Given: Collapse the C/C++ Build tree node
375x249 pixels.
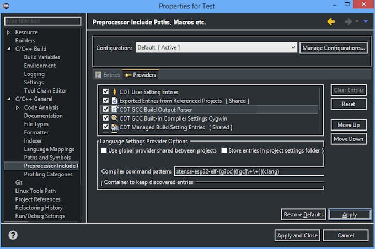Looking at the screenshot, I should [x=9, y=48].
